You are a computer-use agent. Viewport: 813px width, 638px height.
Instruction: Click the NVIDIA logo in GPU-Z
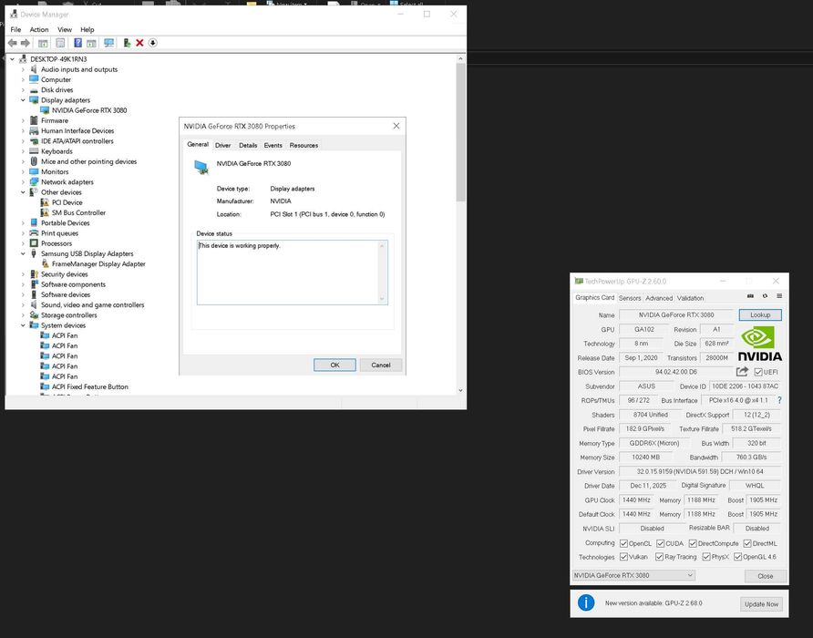760,344
